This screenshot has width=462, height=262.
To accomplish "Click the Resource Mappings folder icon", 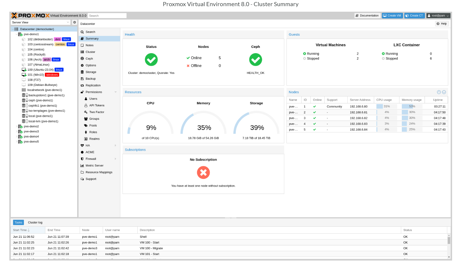I will (82, 172).
